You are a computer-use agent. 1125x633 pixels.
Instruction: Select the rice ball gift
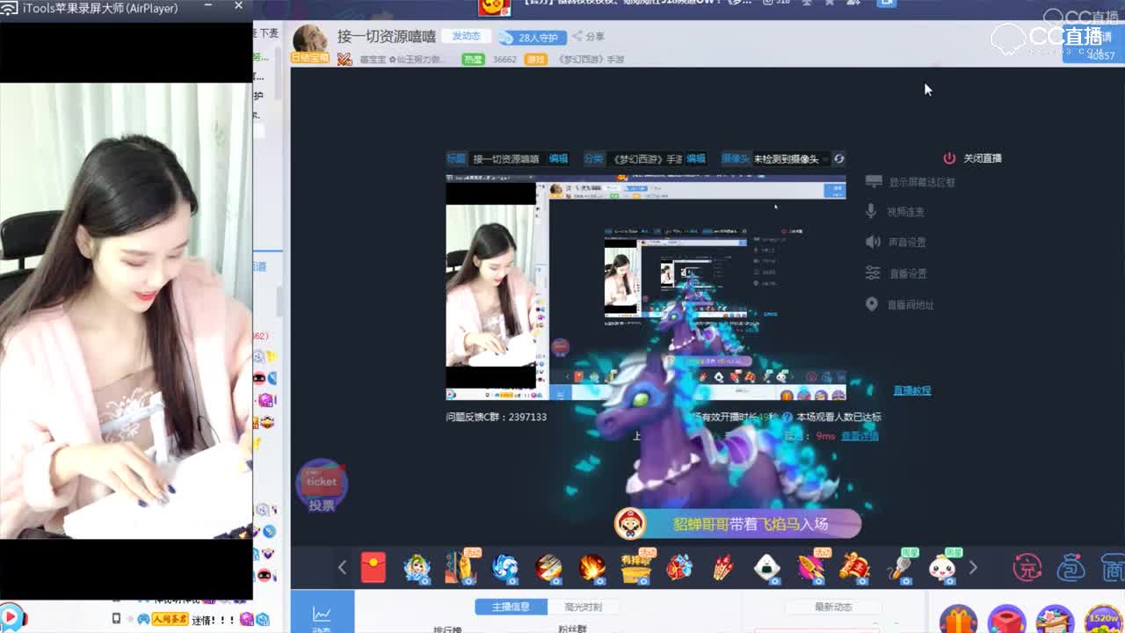point(767,568)
